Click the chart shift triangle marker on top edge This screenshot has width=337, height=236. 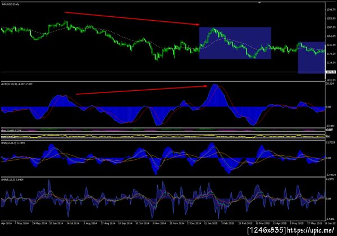259,3
